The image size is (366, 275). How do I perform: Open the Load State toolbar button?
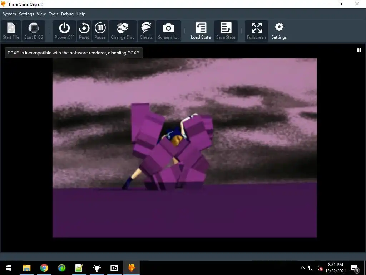pyautogui.click(x=201, y=31)
